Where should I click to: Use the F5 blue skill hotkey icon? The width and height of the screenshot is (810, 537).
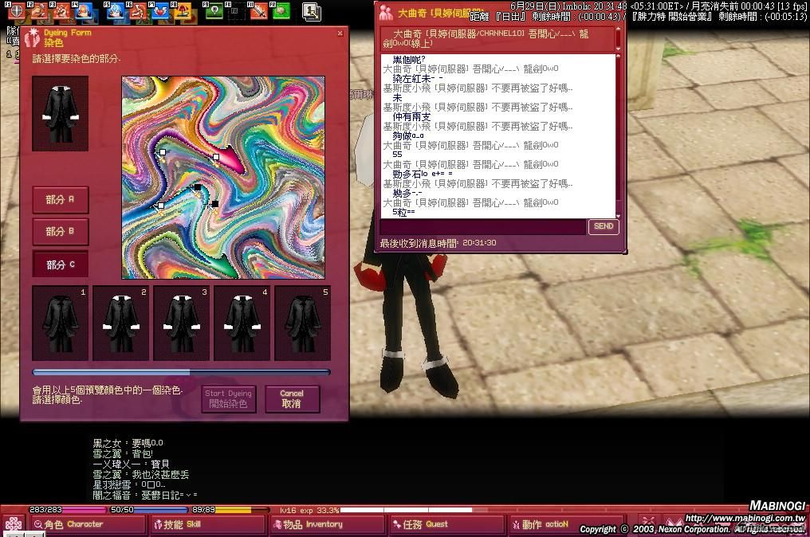[115, 10]
